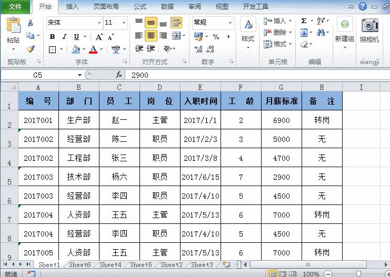Click the Sort and Filter icon
This screenshot has width=390, height=277.
(321, 21)
